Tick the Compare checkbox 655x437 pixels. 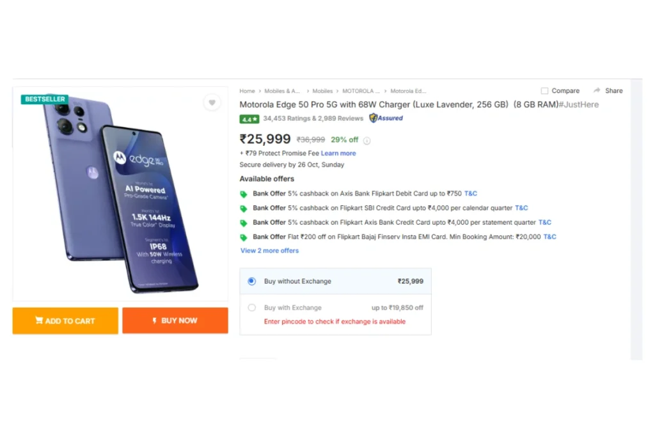pos(544,91)
